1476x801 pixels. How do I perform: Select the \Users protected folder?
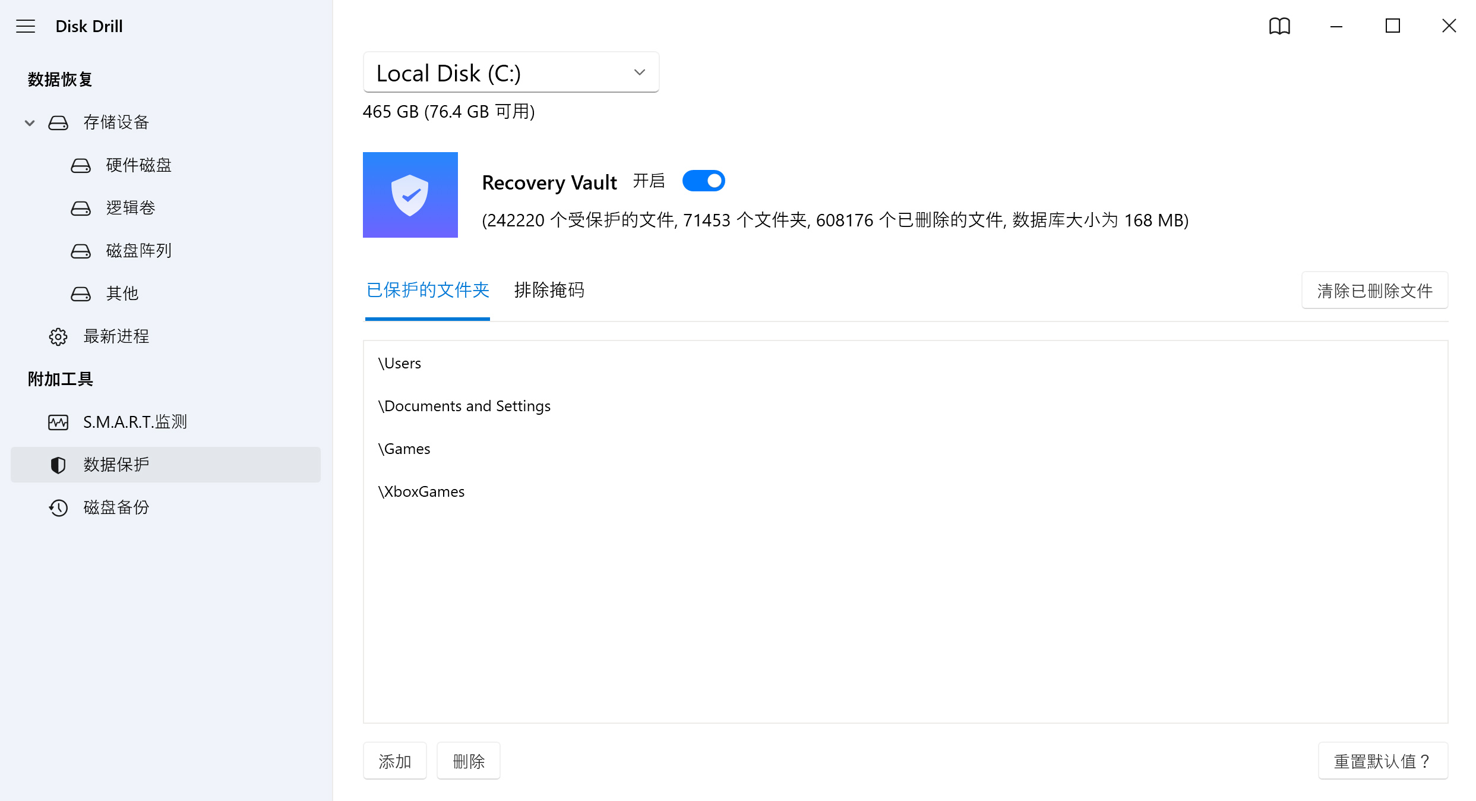click(x=399, y=362)
